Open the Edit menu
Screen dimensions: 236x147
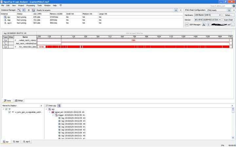pos(8,6)
